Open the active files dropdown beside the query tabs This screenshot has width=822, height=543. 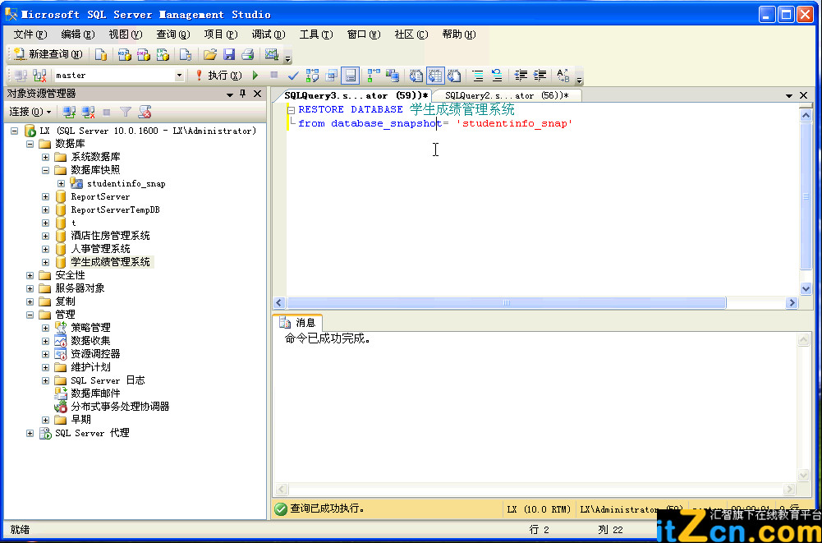click(x=789, y=95)
